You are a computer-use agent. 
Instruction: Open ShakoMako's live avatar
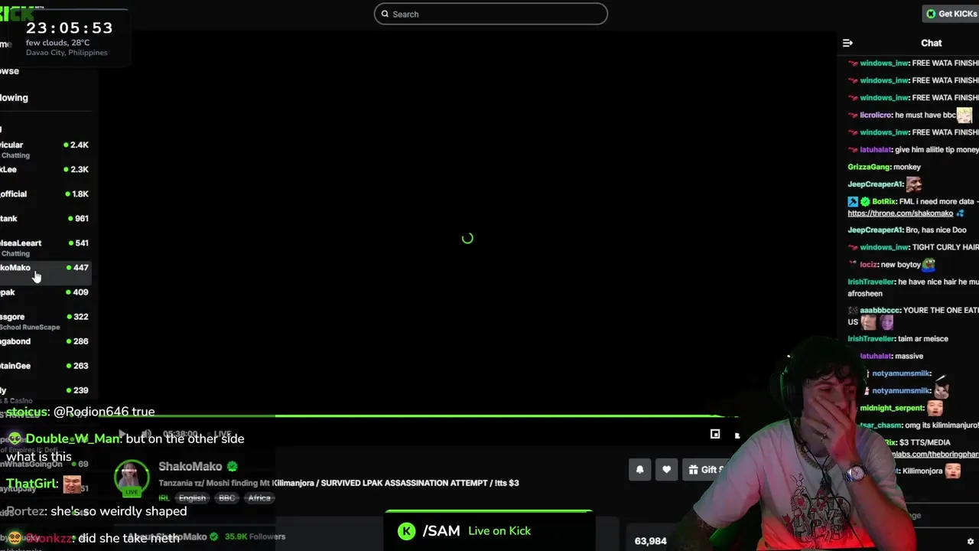click(x=132, y=478)
